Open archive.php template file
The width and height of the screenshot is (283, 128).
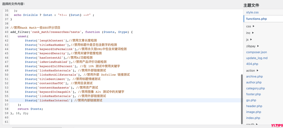[254, 76]
